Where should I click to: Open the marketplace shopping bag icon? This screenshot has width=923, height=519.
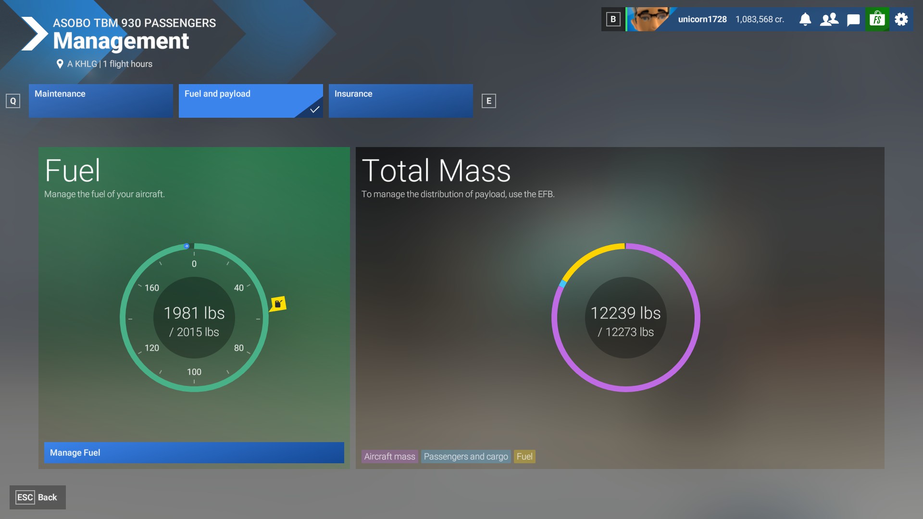[877, 19]
